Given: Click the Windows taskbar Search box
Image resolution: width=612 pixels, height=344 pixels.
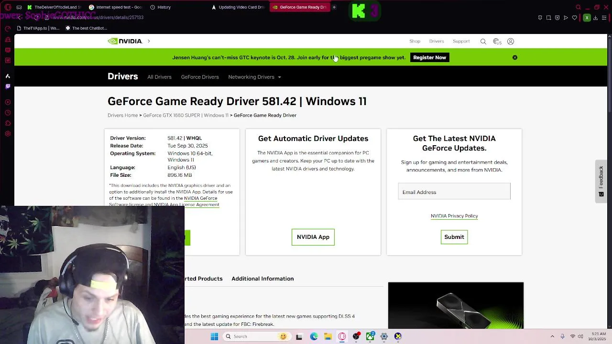Looking at the screenshot, I should [257, 336].
